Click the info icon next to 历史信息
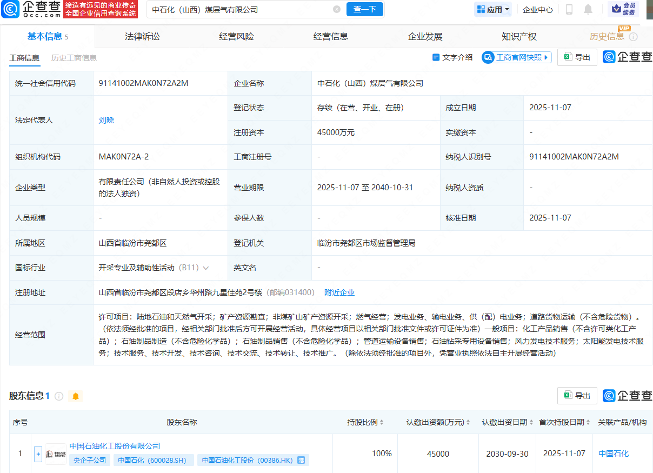Viewport: 653px width, 473px height. [x=633, y=37]
